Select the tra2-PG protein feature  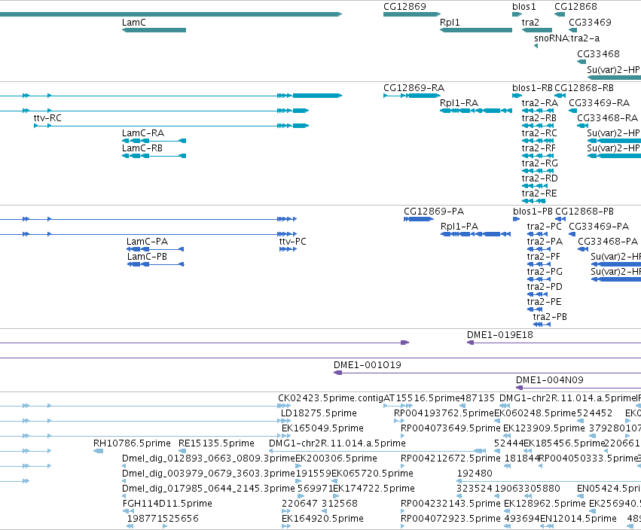(539, 279)
